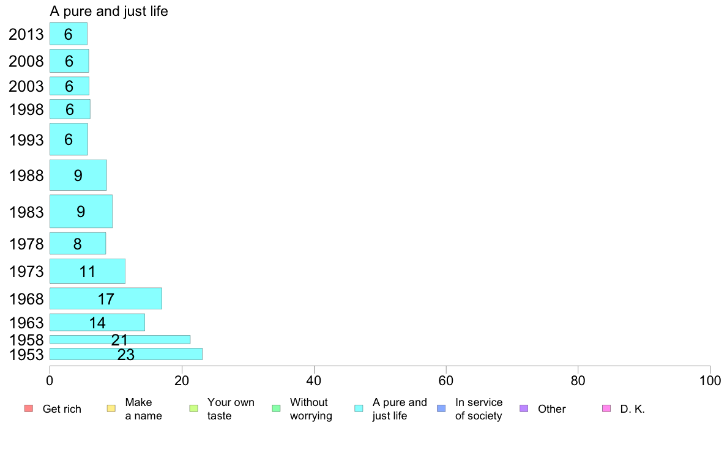Screen dimensions: 727x450
Task: Select the 2003 year axis label
Action: (x=26, y=86)
